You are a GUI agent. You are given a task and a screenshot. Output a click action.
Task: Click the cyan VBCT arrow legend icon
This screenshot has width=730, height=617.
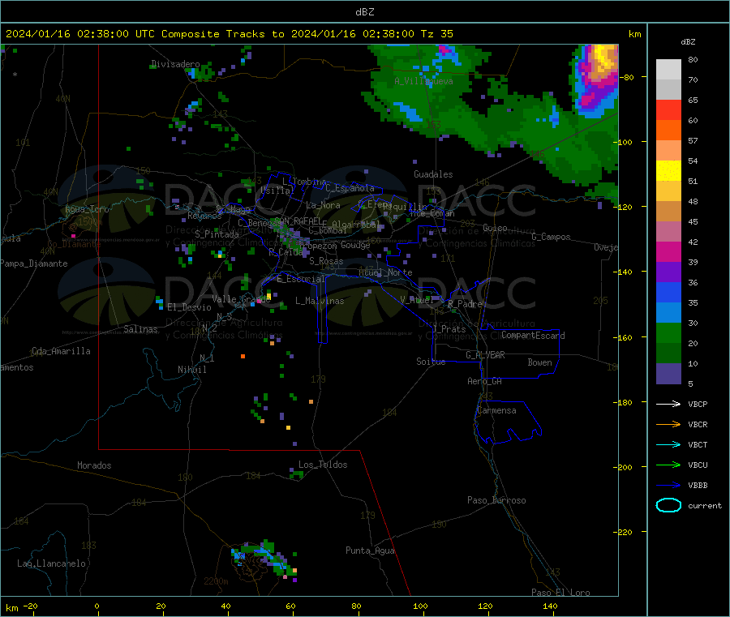[668, 444]
